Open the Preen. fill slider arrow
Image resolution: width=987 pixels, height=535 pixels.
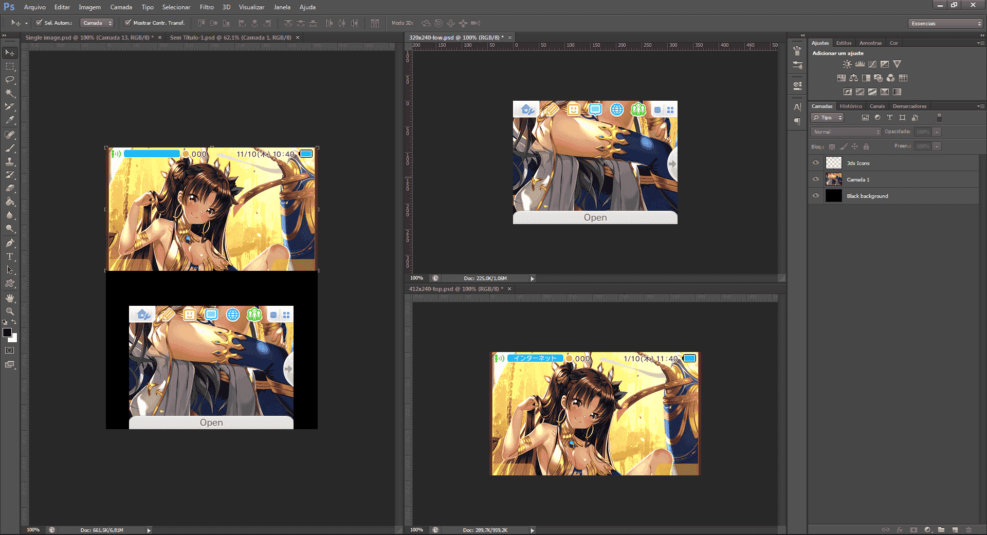[x=937, y=146]
